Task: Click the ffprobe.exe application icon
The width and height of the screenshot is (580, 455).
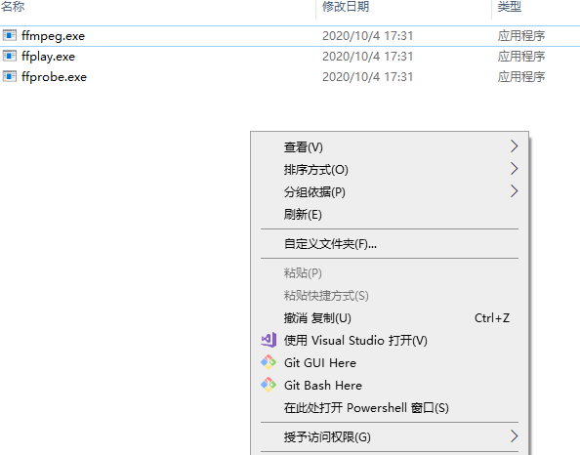Action: tap(10, 76)
